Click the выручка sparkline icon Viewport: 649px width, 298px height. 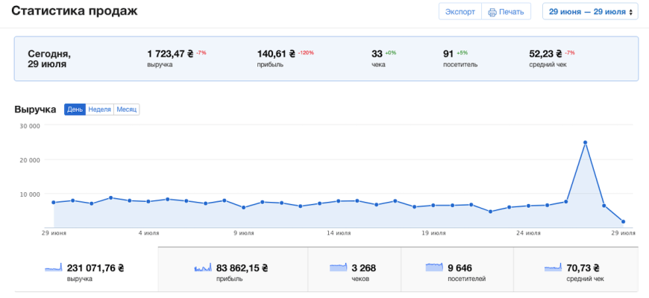(53, 267)
